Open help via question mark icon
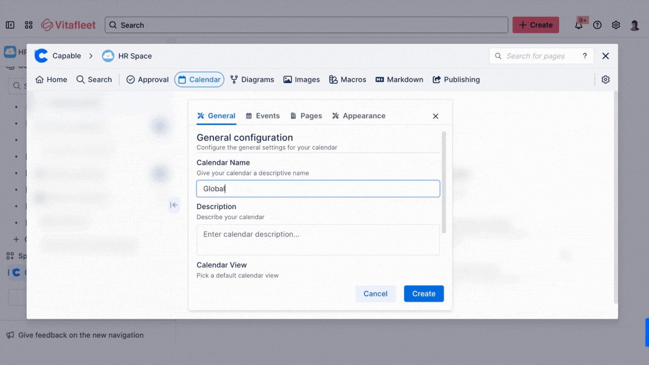 (597, 25)
